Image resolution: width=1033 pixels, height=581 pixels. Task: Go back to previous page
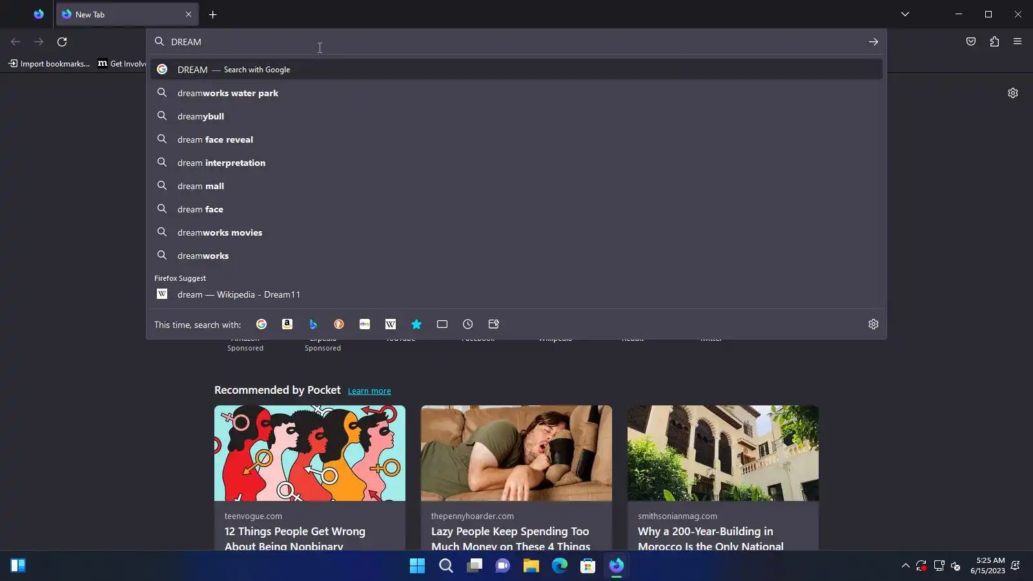(15, 42)
